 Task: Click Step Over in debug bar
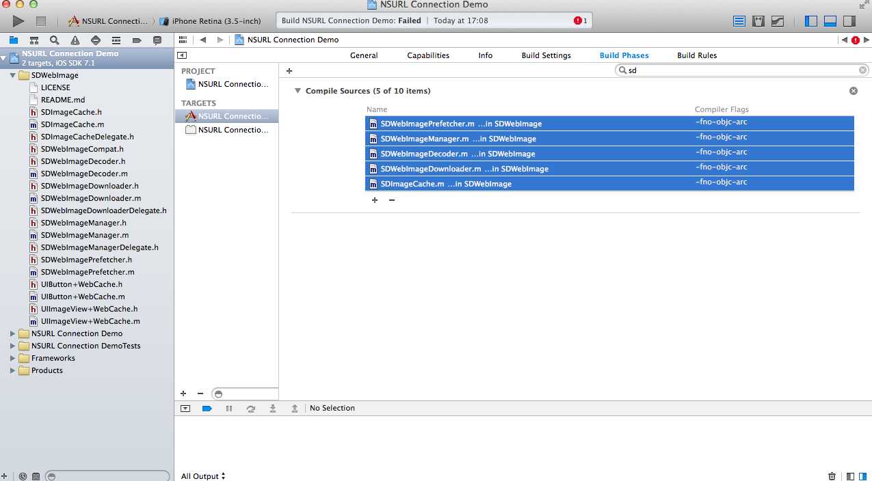[251, 408]
